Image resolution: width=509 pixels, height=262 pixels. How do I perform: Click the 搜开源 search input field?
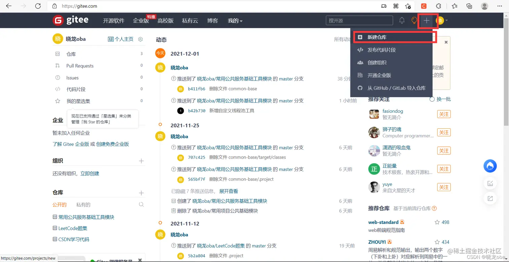(x=359, y=20)
